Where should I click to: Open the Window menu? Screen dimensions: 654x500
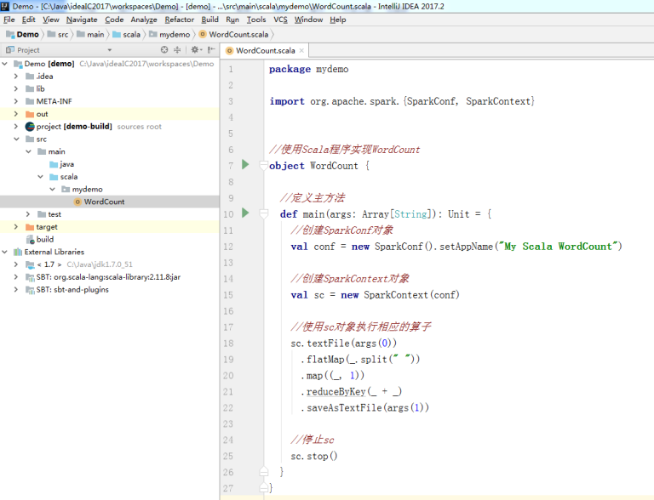[x=308, y=20]
